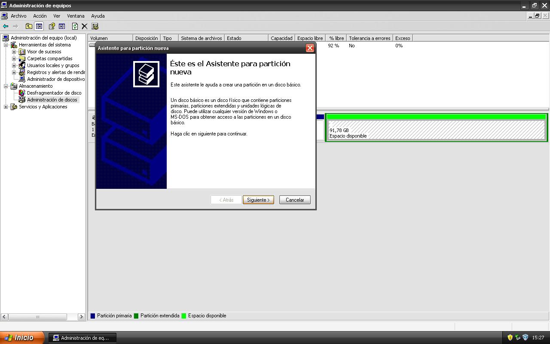Click the Up one level folder icon
This screenshot has height=344, width=550.
[29, 26]
